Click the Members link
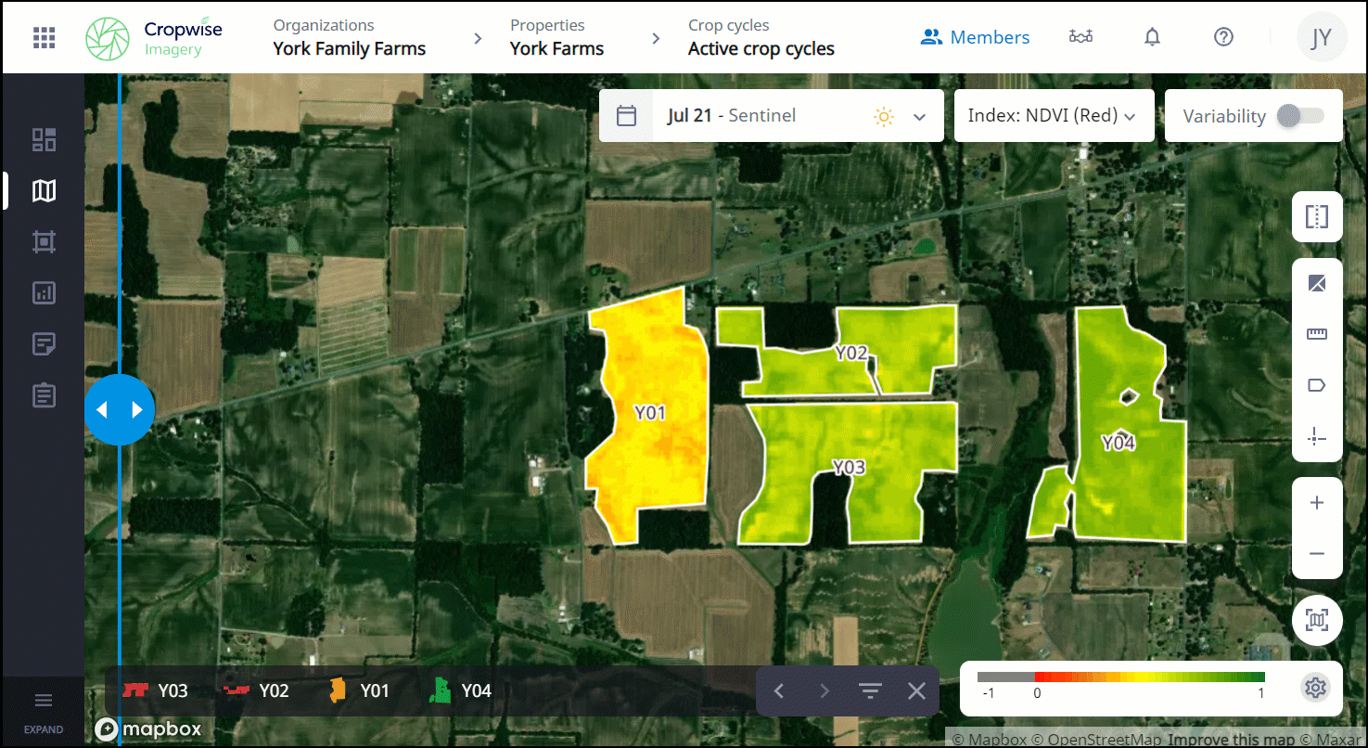1368x748 pixels. click(x=975, y=37)
